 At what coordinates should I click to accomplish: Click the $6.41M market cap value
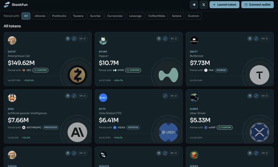pyautogui.click(x=108, y=120)
